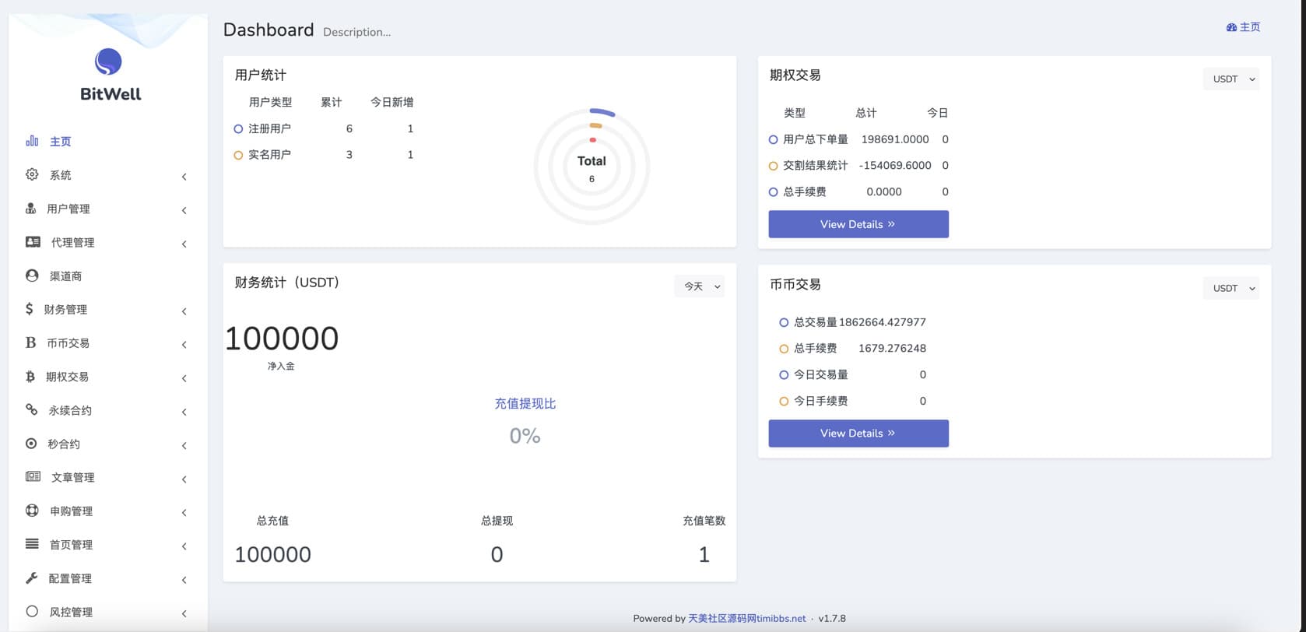Click the user icon for 用户管理
The height and width of the screenshot is (632, 1306).
click(30, 209)
